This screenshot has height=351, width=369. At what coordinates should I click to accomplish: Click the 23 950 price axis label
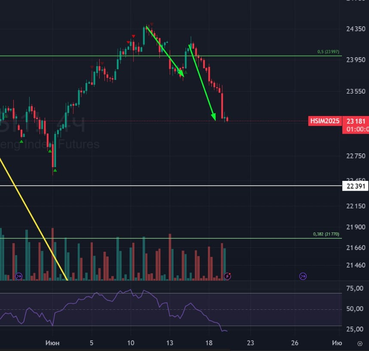[356, 60]
